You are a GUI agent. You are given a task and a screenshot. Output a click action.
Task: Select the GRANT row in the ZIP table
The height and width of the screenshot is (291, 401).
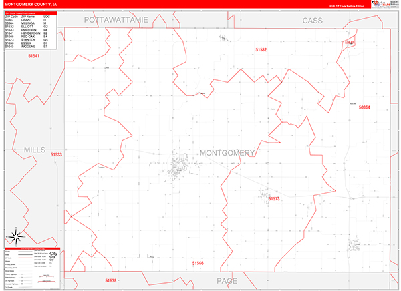27,20
